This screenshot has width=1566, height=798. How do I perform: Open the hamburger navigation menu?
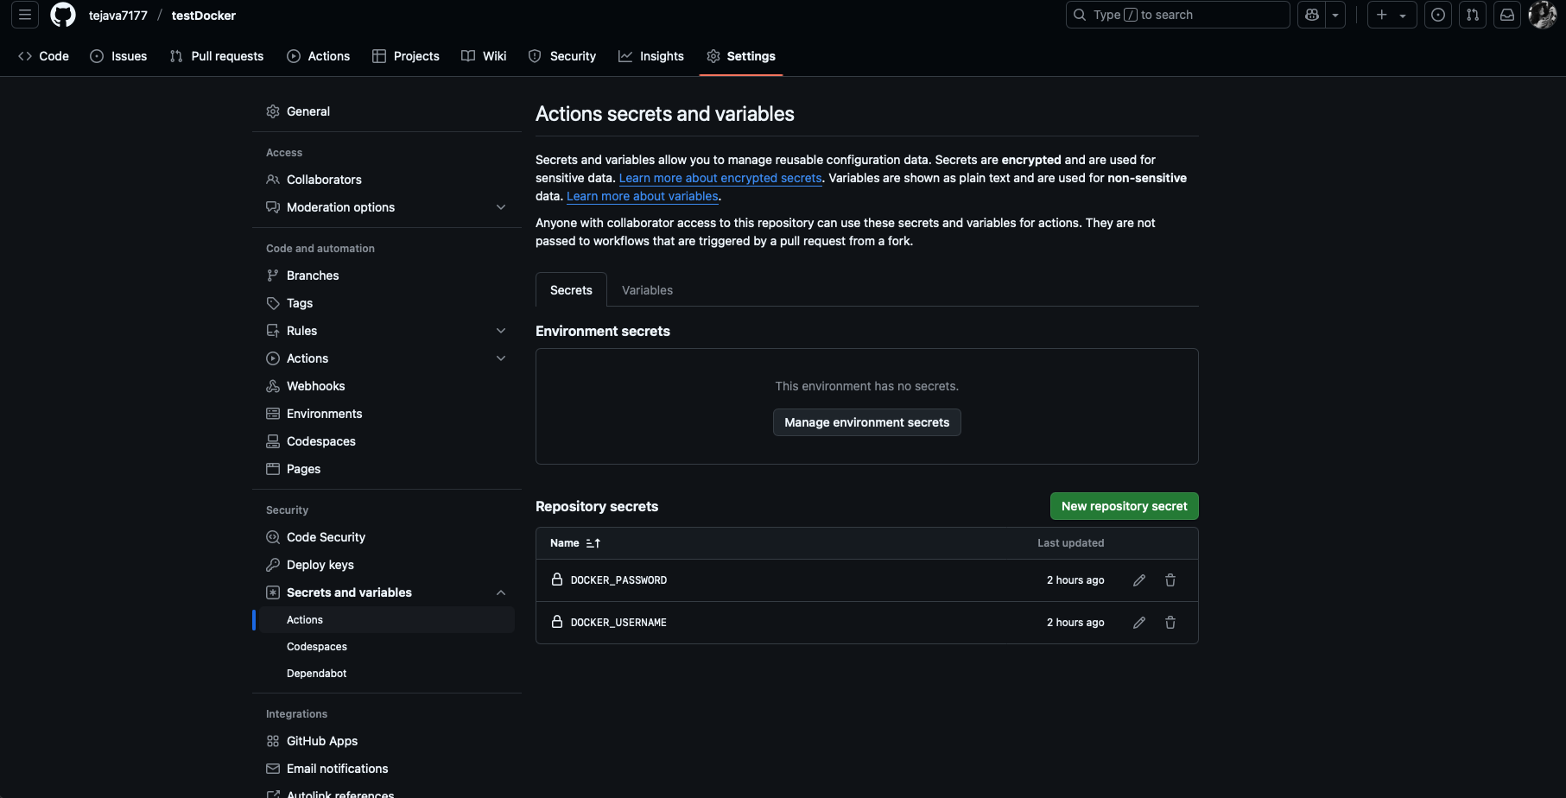tap(25, 15)
